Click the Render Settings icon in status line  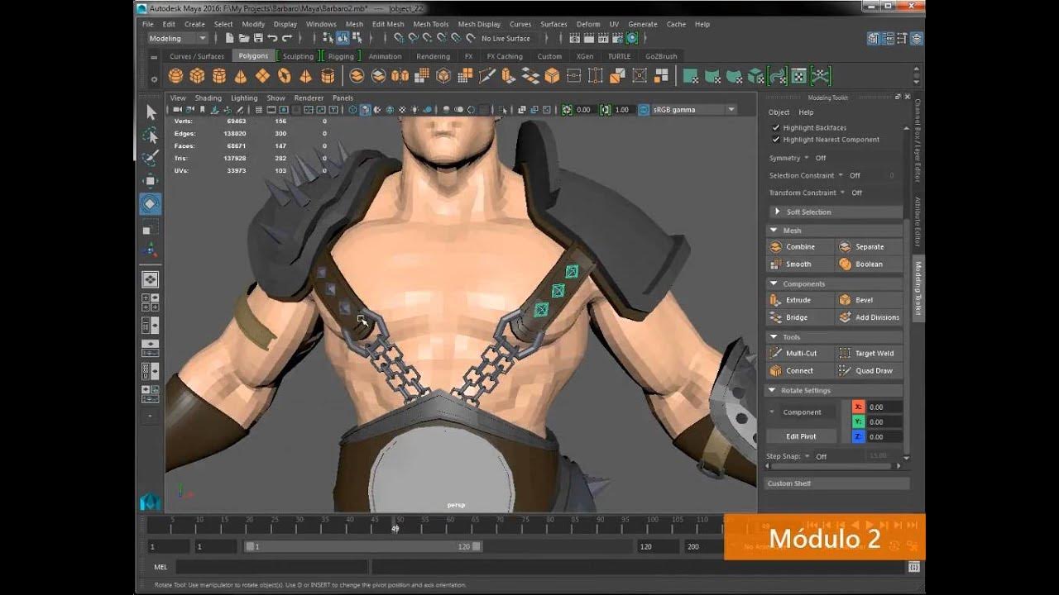pos(618,38)
